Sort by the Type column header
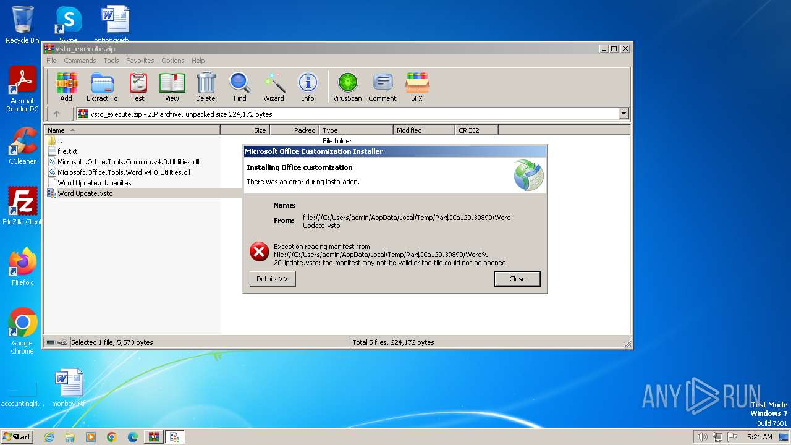The image size is (791, 445). click(x=357, y=130)
